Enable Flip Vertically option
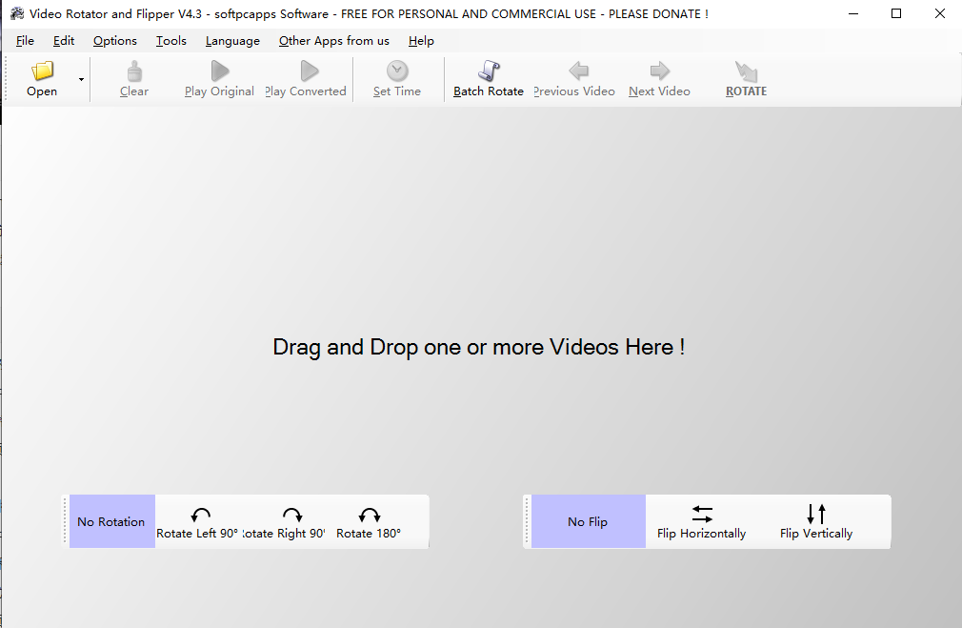 (816, 522)
